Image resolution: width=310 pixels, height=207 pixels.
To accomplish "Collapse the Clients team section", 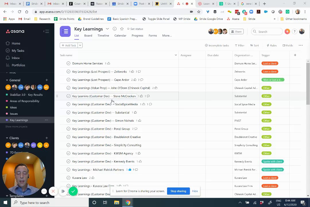I will click(7, 138).
